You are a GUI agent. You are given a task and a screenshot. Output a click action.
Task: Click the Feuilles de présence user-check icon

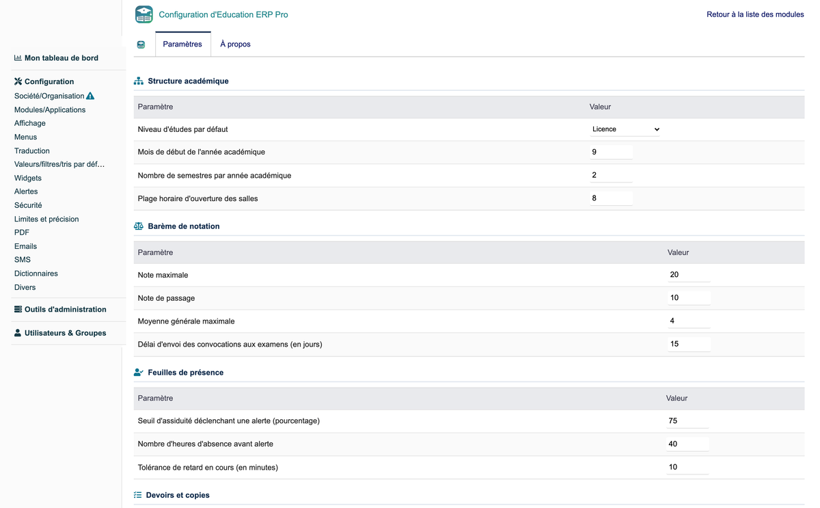pos(139,373)
